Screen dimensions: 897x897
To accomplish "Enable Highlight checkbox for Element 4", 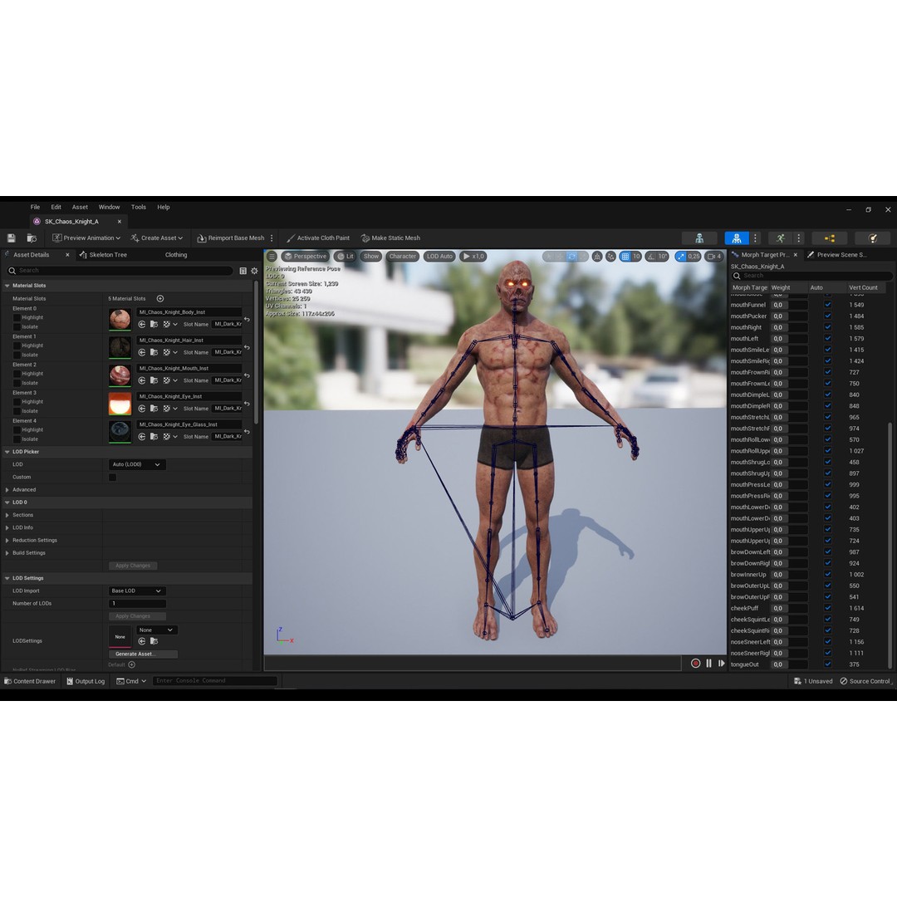I will tap(17, 429).
